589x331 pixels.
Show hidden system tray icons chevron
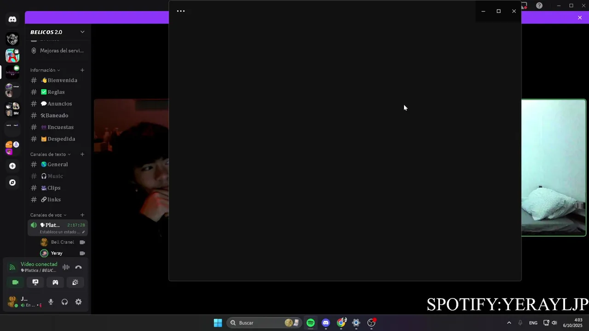coord(509,323)
